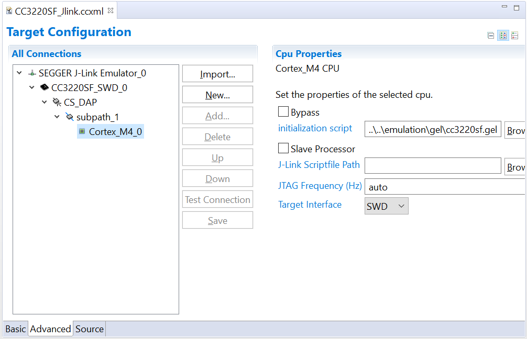The height and width of the screenshot is (339, 527).
Task: Click the SEGGER J-Link Emulator connection icon
Action: [32, 73]
